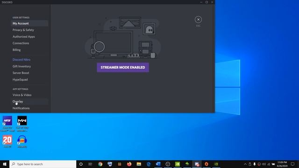Viewport: 299px width, 168px height.
Task: Open the clock and date flyout
Action: [282, 164]
